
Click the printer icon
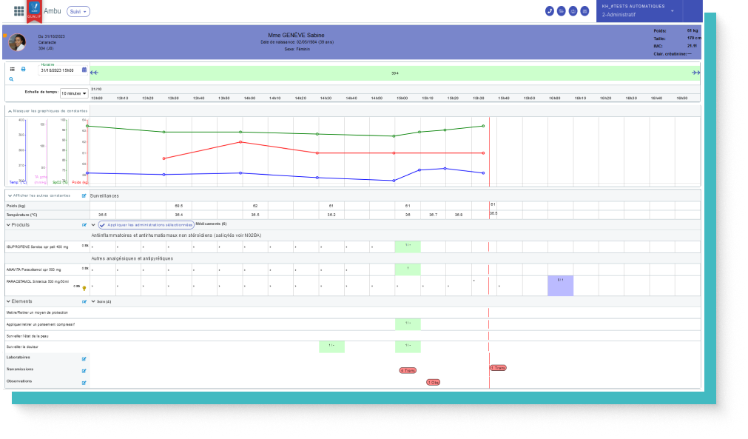[x=23, y=69]
